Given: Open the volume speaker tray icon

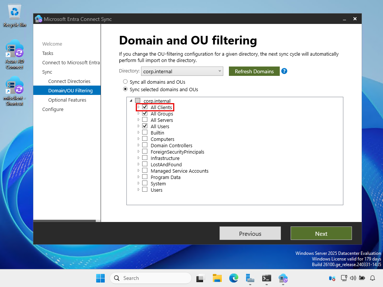Looking at the screenshot, I should coord(353,278).
